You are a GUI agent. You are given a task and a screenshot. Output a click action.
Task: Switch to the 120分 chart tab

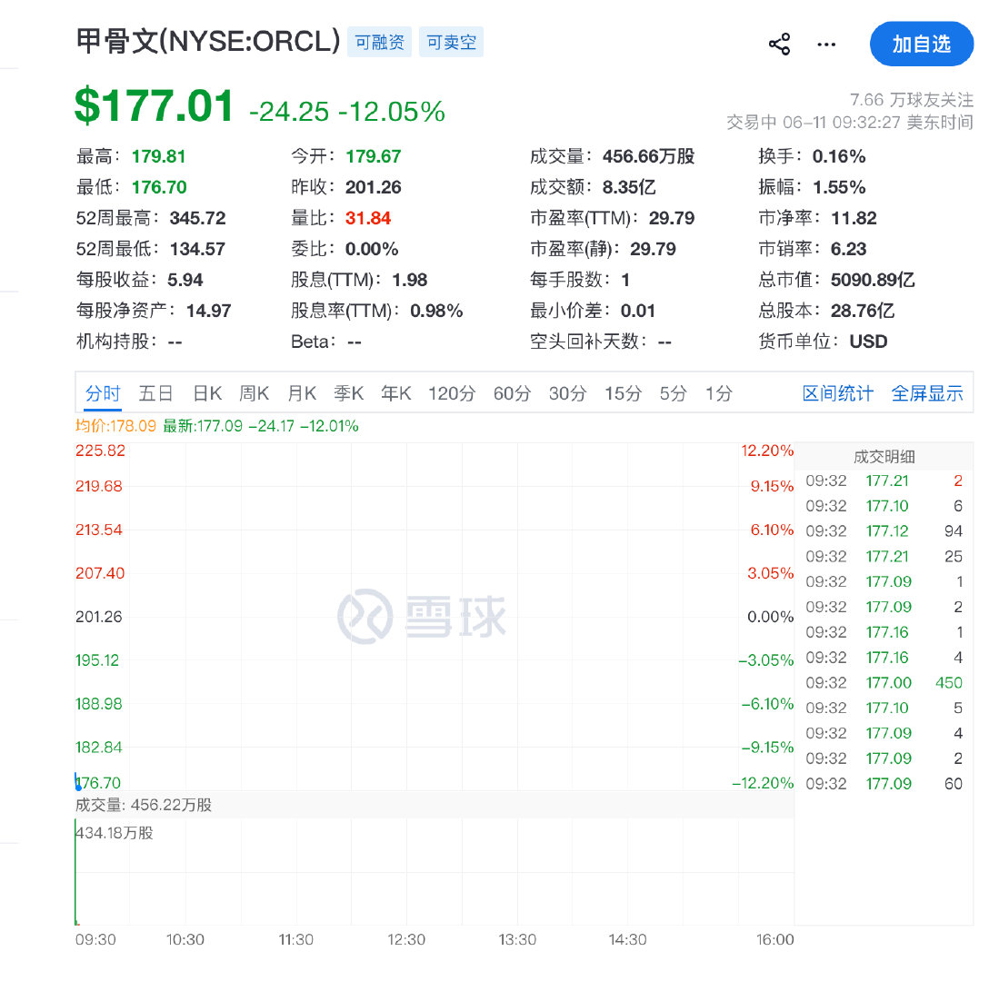pyautogui.click(x=452, y=393)
